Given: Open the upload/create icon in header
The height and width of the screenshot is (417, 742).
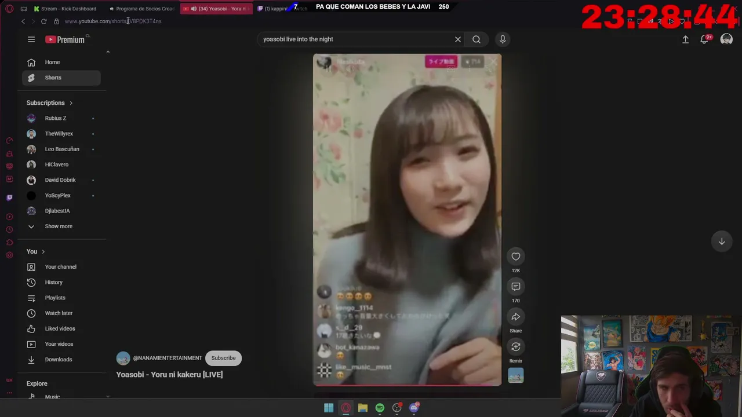Looking at the screenshot, I should pos(685,39).
